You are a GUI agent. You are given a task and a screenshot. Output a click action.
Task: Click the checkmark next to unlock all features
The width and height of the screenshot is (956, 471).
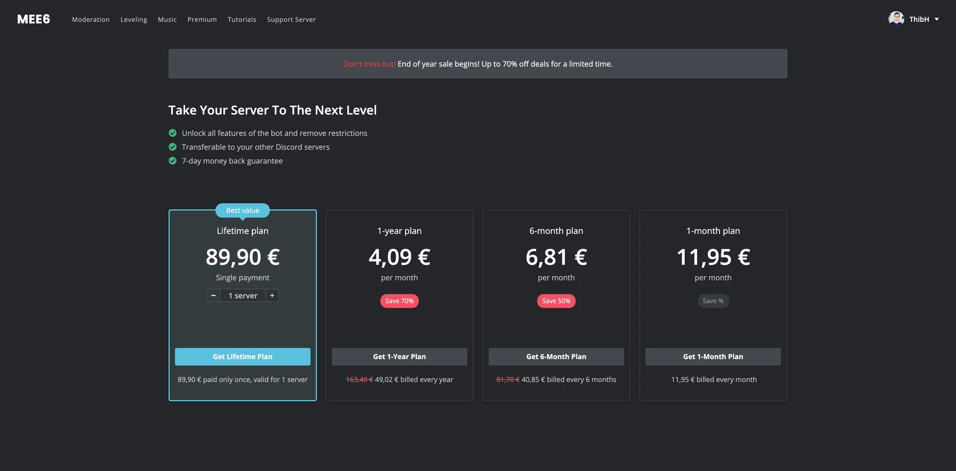pos(172,133)
